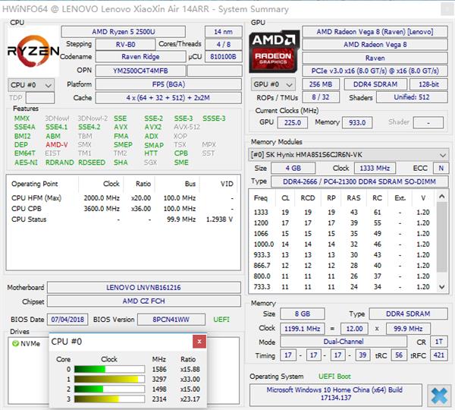Click the Raven Ridge codename field

point(140,57)
